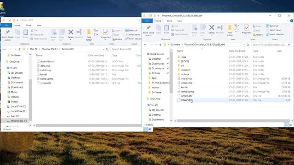Click up arrow in PhoenixOSInstaller navigation bar
This screenshot has height=165, width=294.
[160, 45]
